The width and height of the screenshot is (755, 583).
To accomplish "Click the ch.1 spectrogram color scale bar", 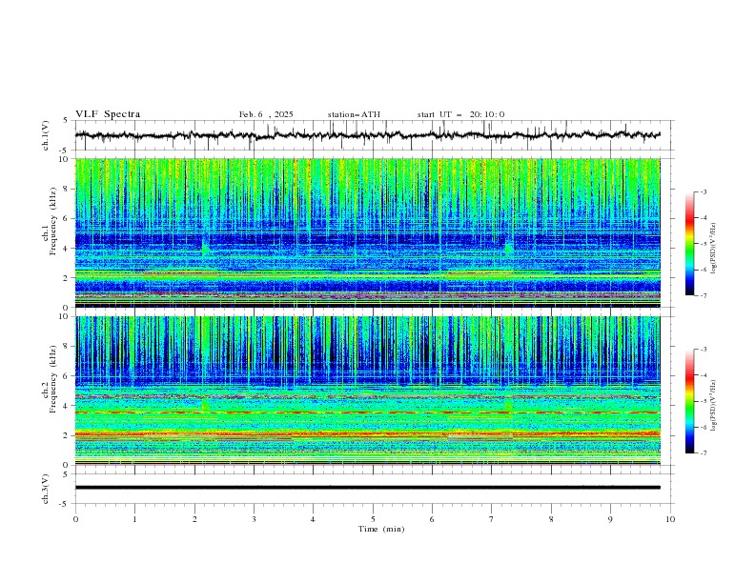I will [x=689, y=244].
